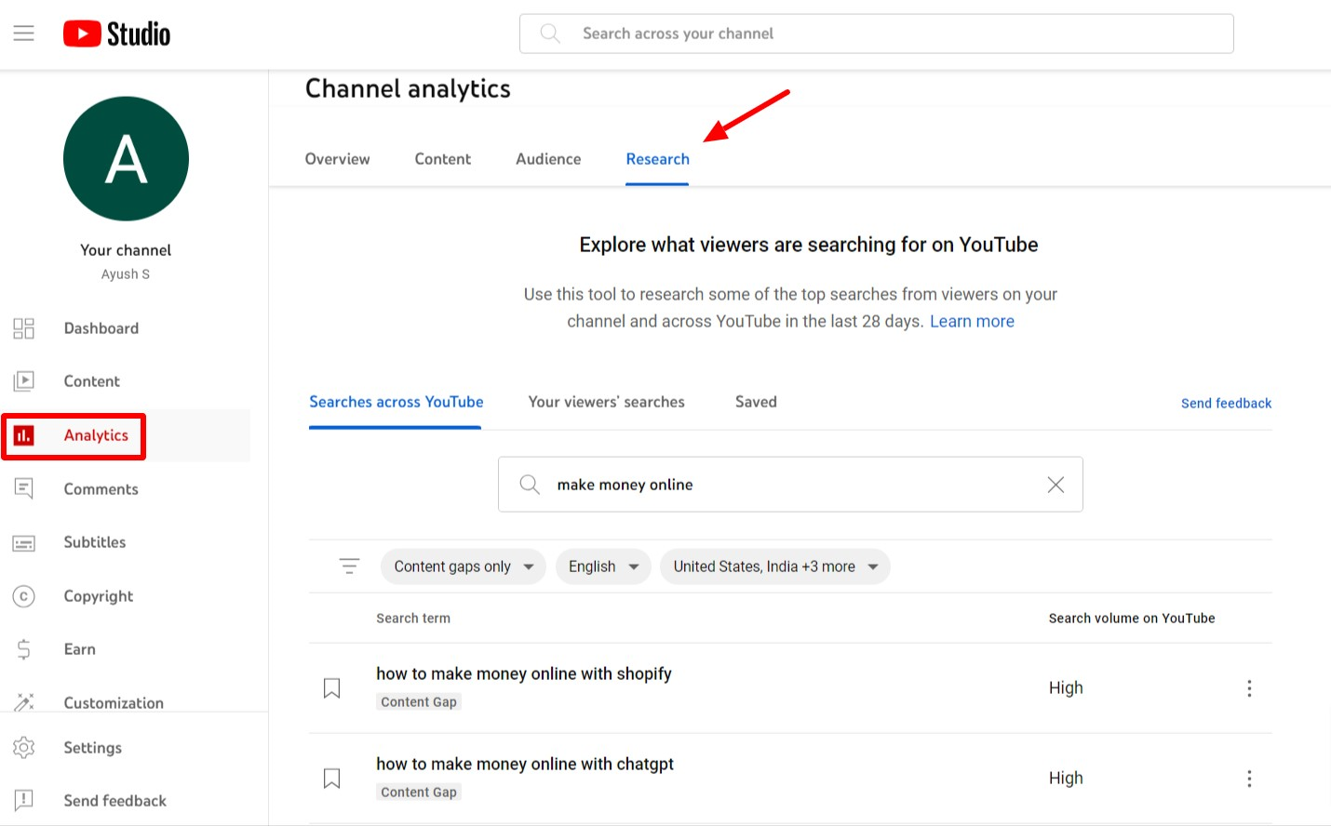This screenshot has height=826, width=1331.
Task: Expand the United States, India locations dropdown
Action: pyautogui.click(x=774, y=566)
